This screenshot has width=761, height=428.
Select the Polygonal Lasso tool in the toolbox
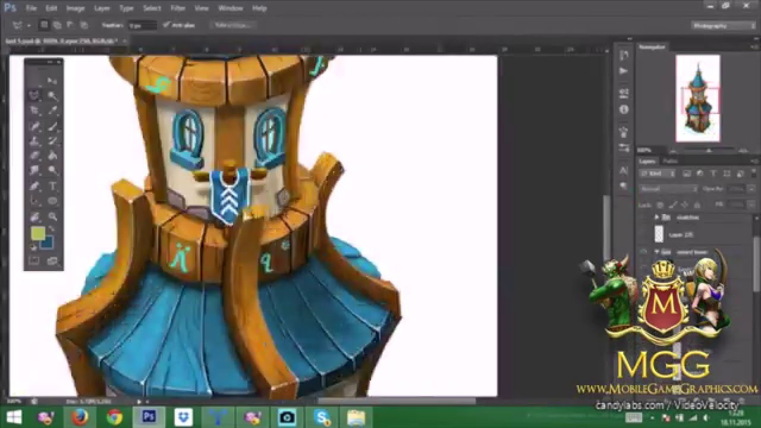[34, 95]
